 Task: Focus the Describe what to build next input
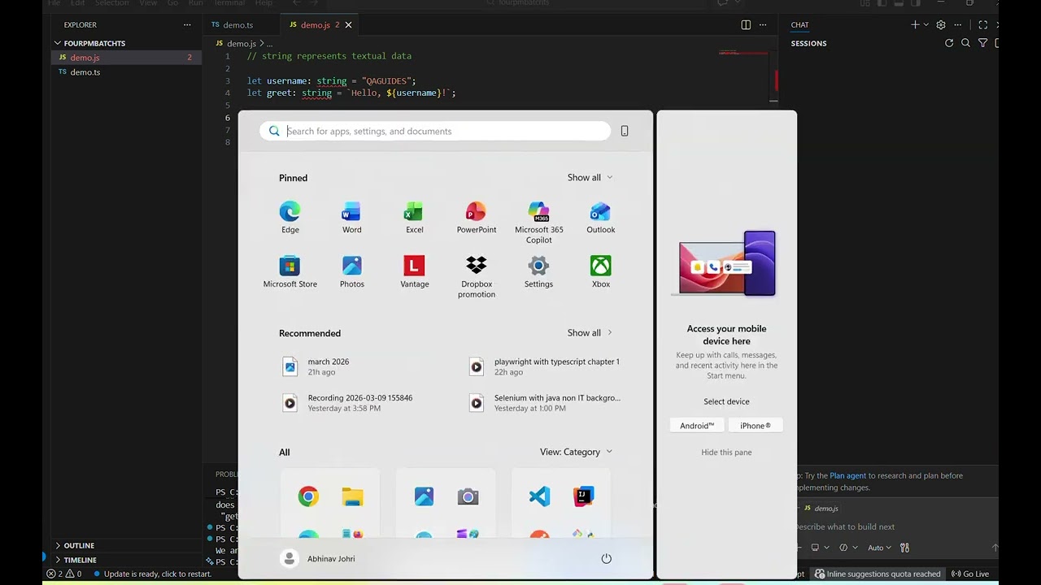pos(895,526)
